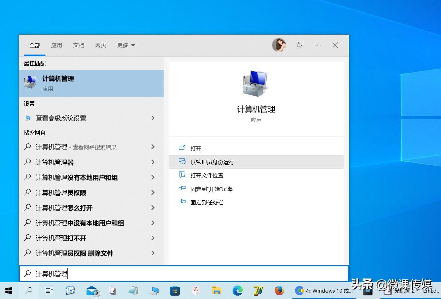Image resolution: width=441 pixels, height=299 pixels.
Task: Switch to the 应用 tab
Action: [57, 45]
